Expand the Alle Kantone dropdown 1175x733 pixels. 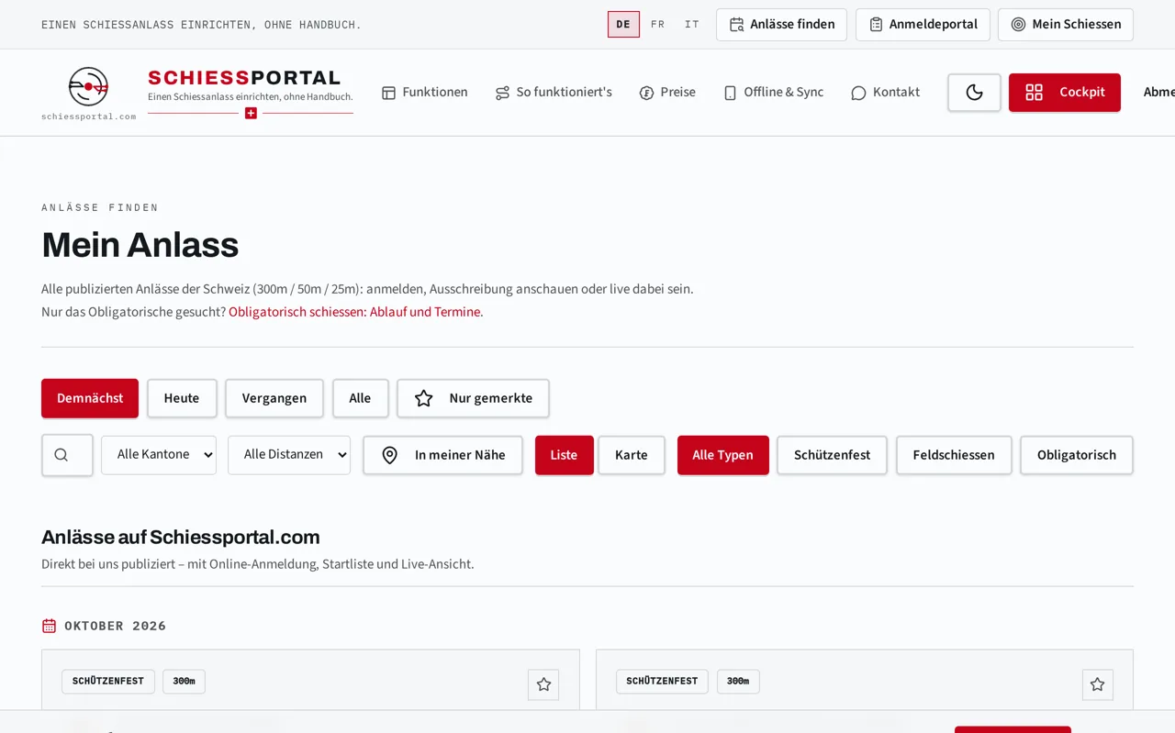[x=159, y=455]
